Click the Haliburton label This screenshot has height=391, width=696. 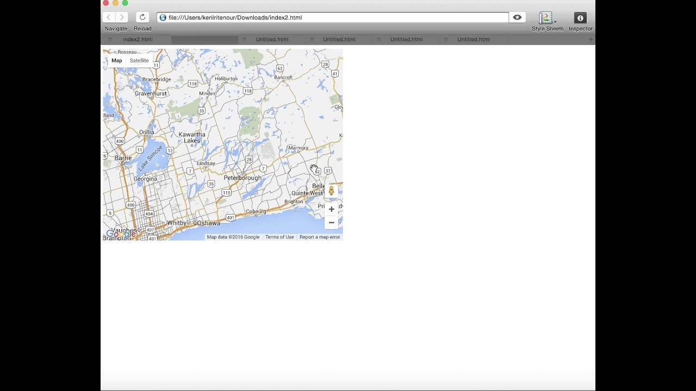226,78
